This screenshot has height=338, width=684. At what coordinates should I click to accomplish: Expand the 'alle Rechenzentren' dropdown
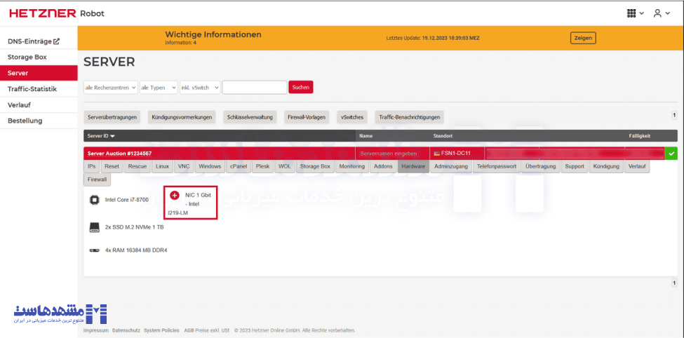click(110, 88)
